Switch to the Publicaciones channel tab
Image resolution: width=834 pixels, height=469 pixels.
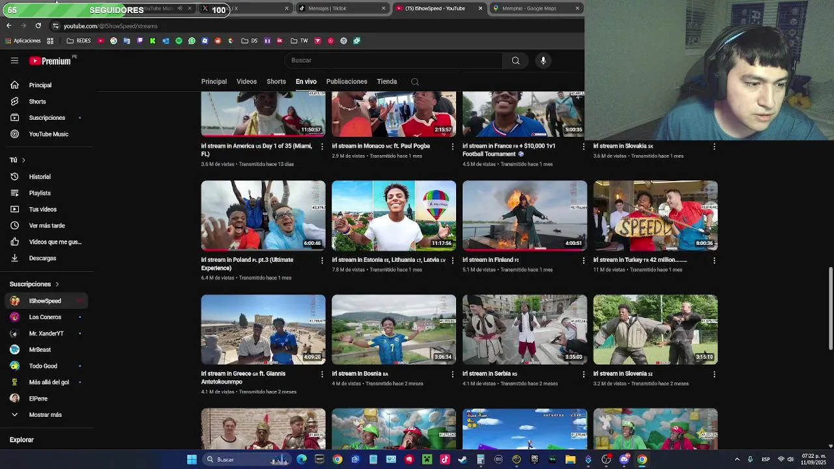347,82
